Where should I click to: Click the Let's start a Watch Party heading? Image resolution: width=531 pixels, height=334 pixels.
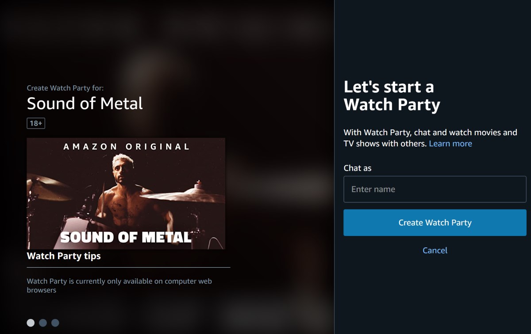coord(392,95)
